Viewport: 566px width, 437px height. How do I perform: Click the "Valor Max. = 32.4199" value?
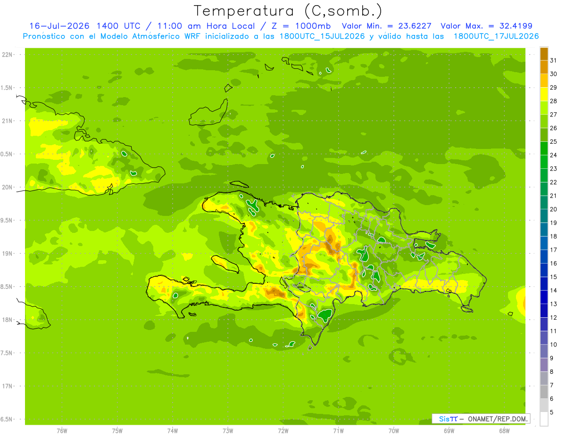click(x=486, y=26)
